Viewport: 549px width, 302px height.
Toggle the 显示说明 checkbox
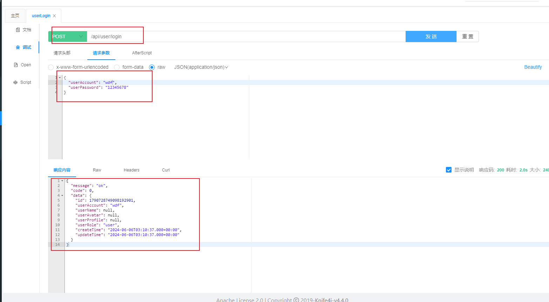449,170
